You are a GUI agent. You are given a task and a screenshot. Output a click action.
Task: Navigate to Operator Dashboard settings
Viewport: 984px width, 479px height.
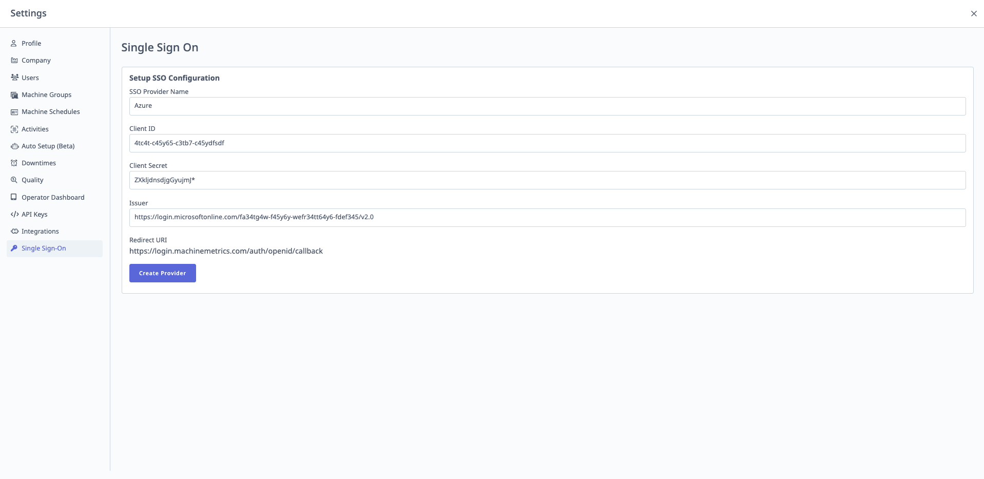pos(52,197)
